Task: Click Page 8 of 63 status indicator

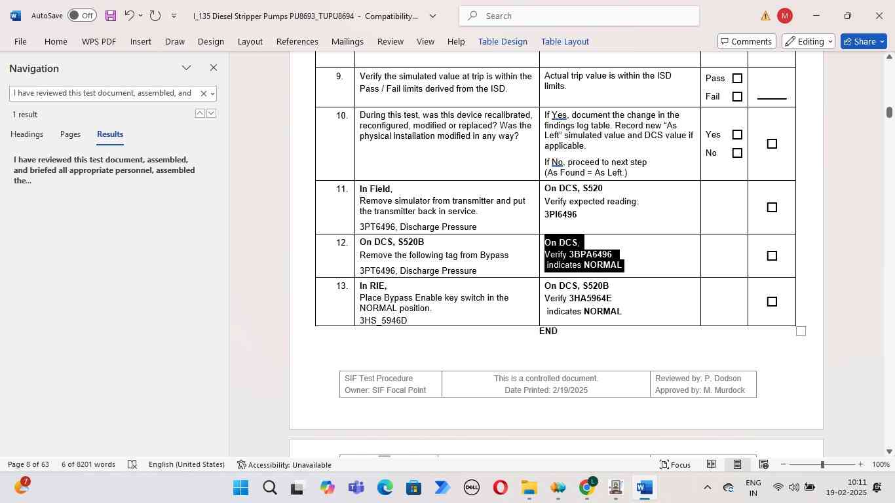Action: click(x=28, y=464)
